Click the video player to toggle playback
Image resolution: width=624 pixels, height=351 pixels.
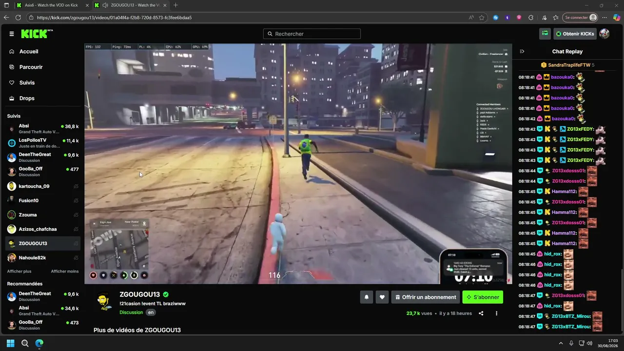tap(298, 164)
